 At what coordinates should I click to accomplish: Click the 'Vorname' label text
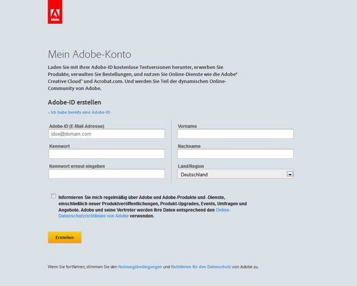[187, 126]
